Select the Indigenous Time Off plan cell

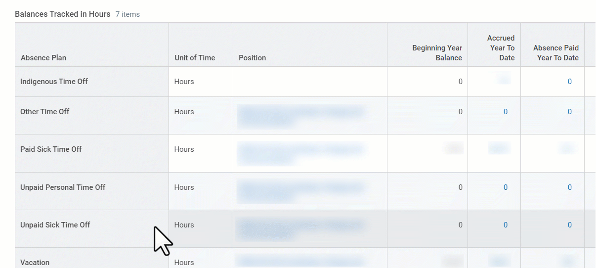coord(54,82)
